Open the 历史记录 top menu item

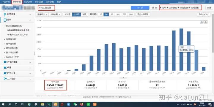click(x=28, y=2)
